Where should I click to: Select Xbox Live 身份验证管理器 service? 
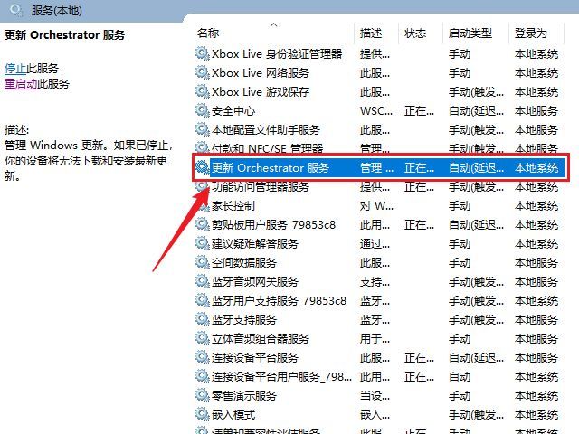coord(277,54)
